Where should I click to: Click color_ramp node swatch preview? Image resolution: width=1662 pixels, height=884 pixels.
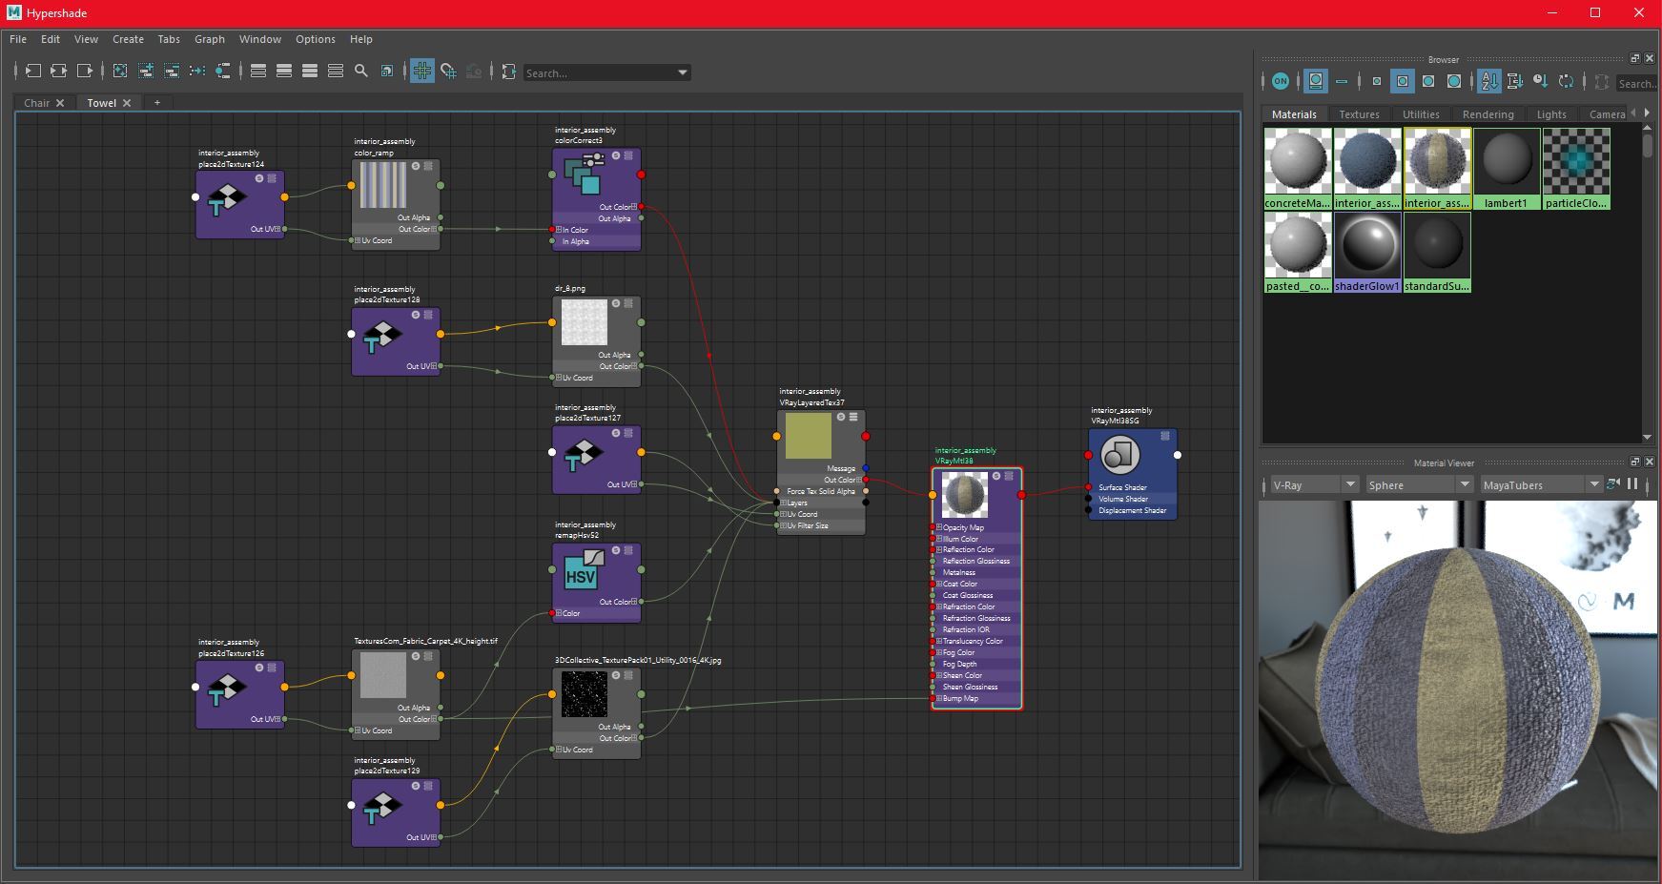383,185
